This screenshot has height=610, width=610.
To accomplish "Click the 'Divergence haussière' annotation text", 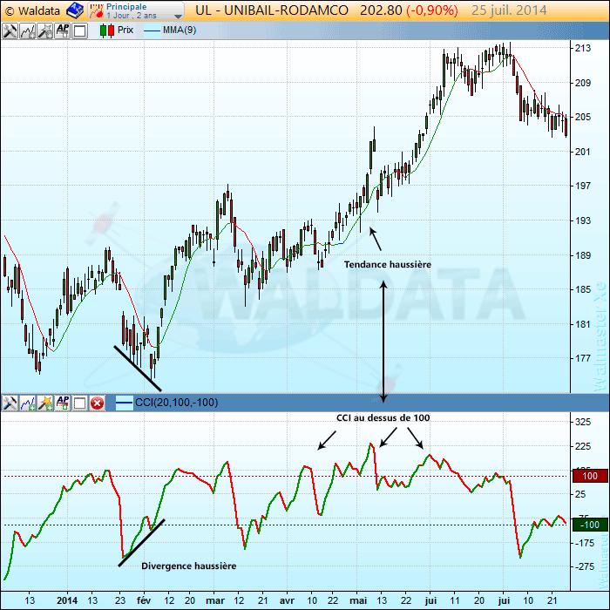I will click(x=189, y=566).
